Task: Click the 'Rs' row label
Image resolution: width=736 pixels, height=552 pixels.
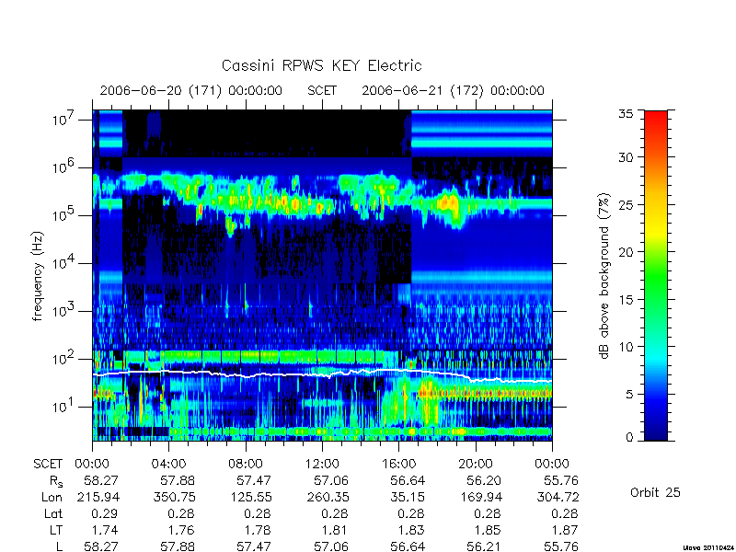Action: click(56, 481)
